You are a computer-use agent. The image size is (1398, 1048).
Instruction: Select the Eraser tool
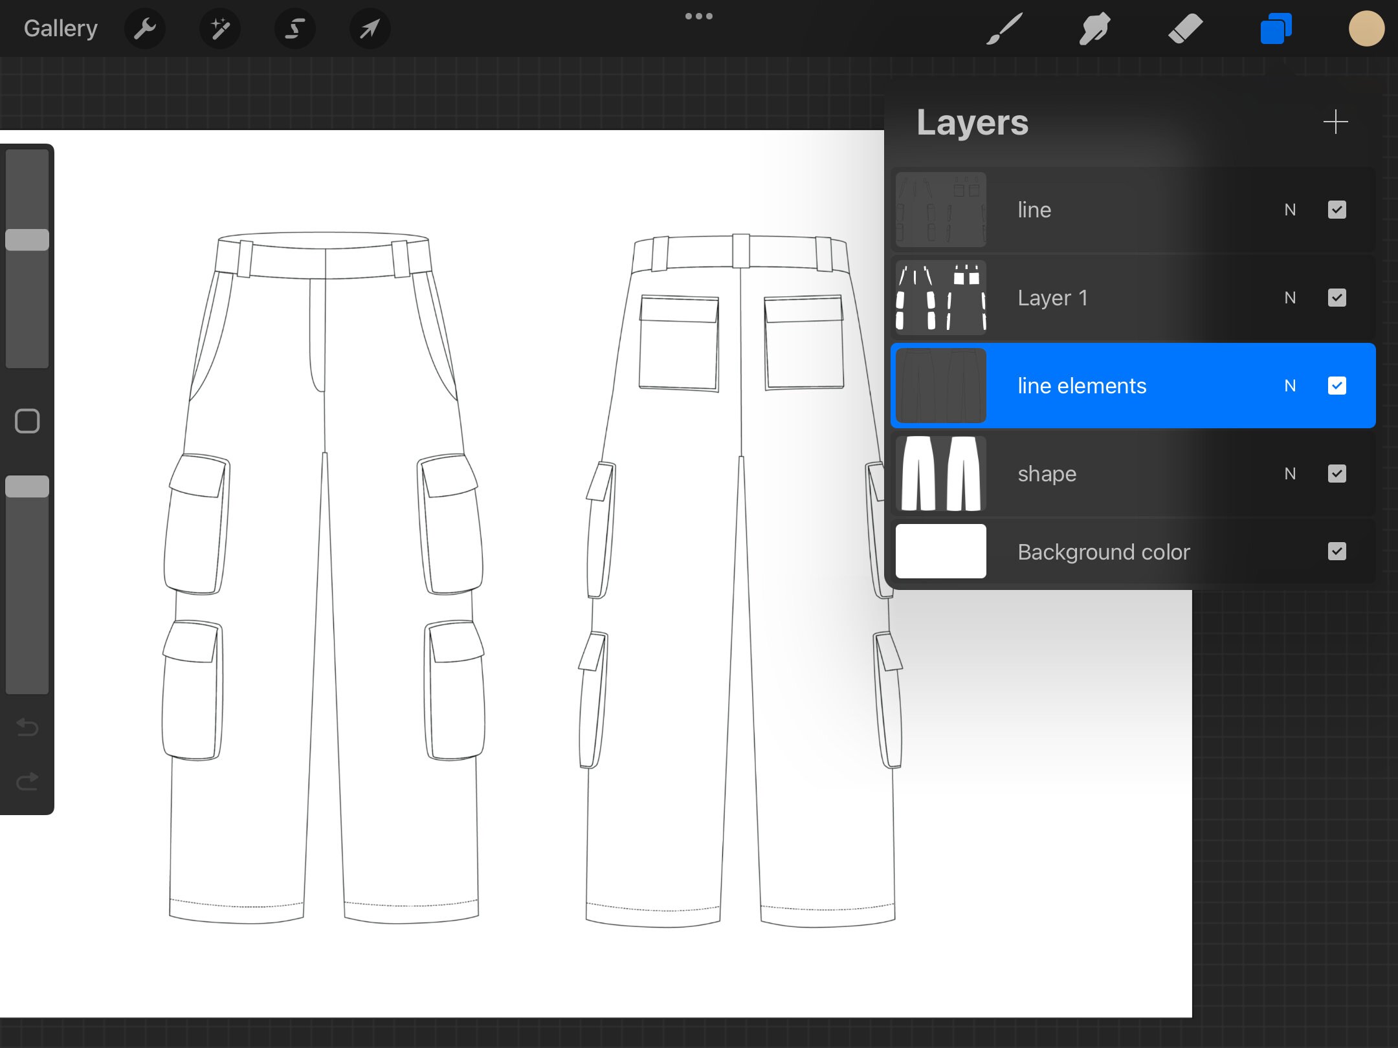[x=1186, y=28]
